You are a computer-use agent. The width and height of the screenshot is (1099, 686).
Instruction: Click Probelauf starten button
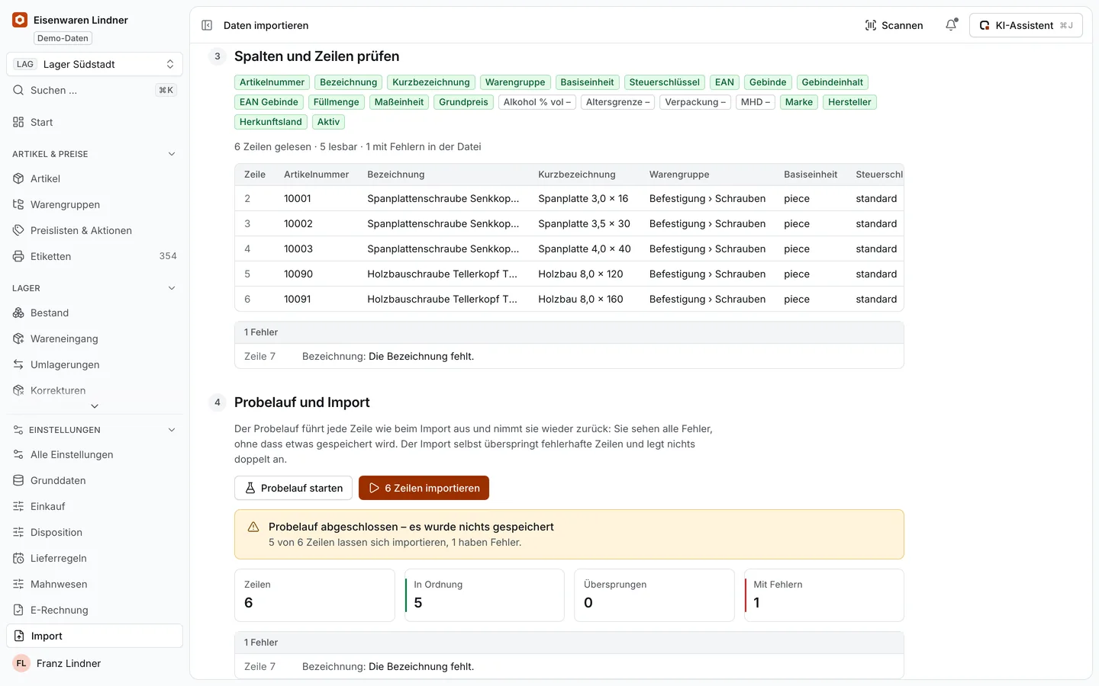click(294, 488)
